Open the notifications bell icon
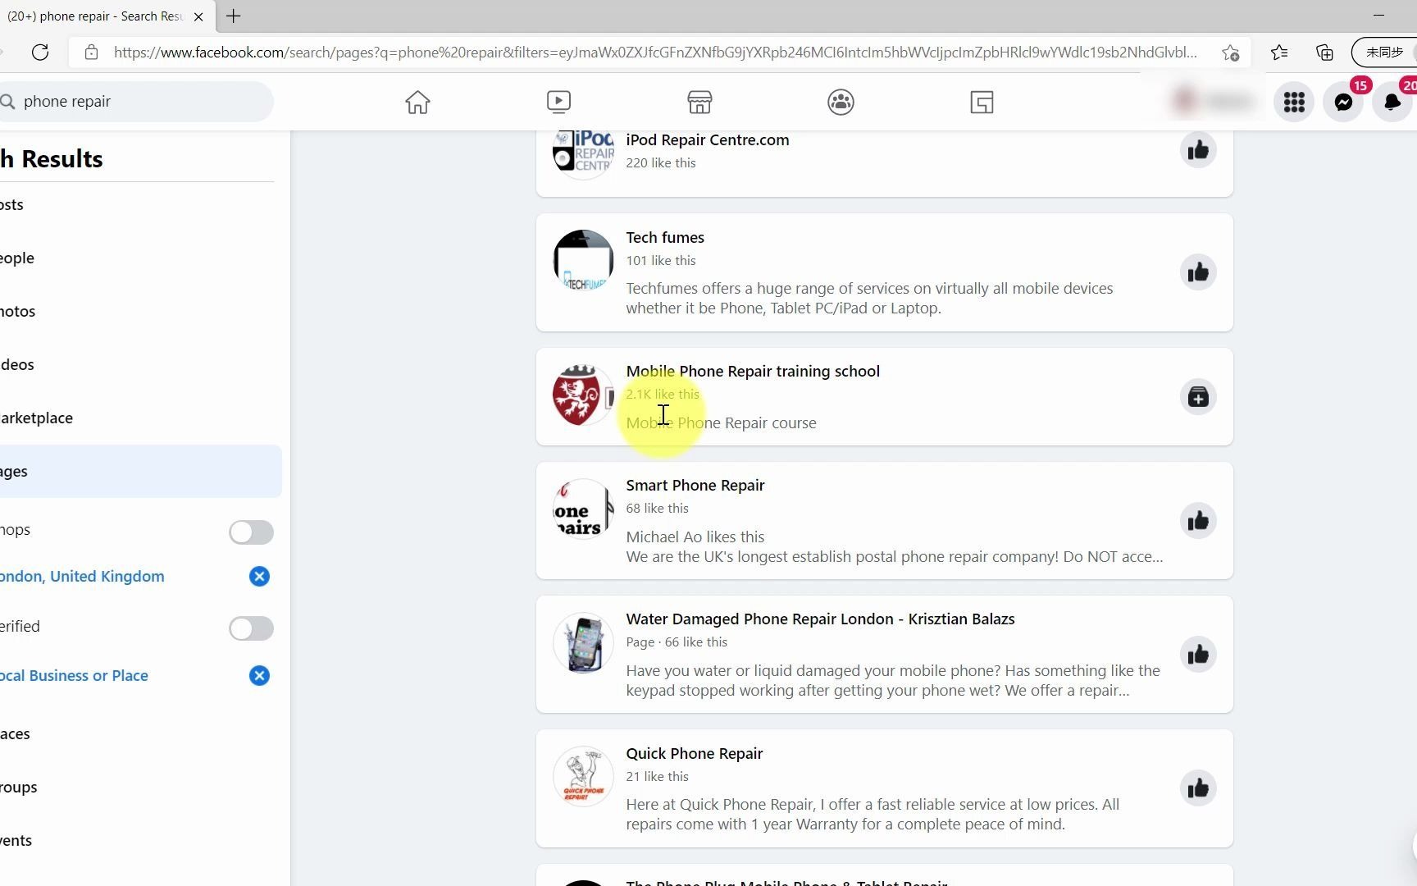Viewport: 1417px width, 886px height. 1392,102
